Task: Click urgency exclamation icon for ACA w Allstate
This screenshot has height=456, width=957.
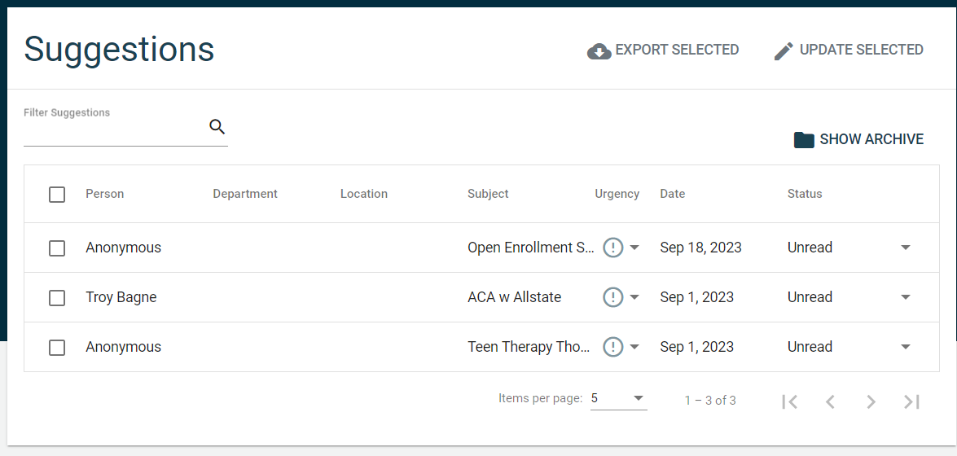Action: coord(612,297)
